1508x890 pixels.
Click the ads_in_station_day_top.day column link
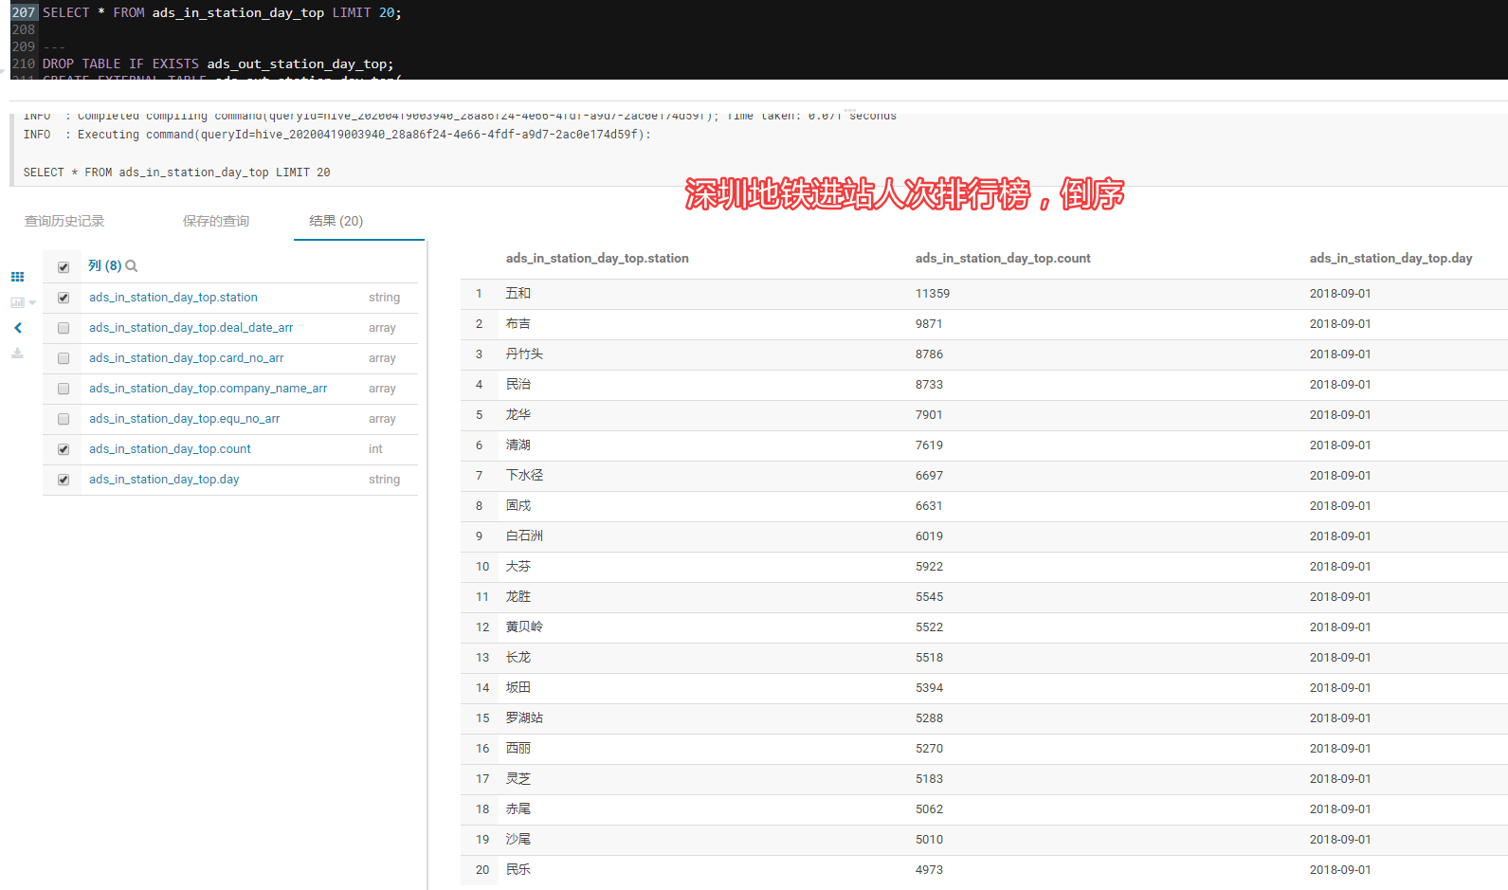164,480
